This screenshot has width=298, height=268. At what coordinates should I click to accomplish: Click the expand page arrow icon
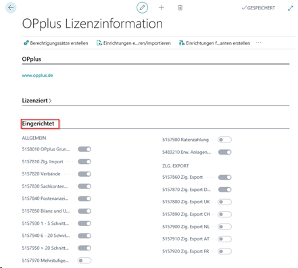click(x=291, y=8)
